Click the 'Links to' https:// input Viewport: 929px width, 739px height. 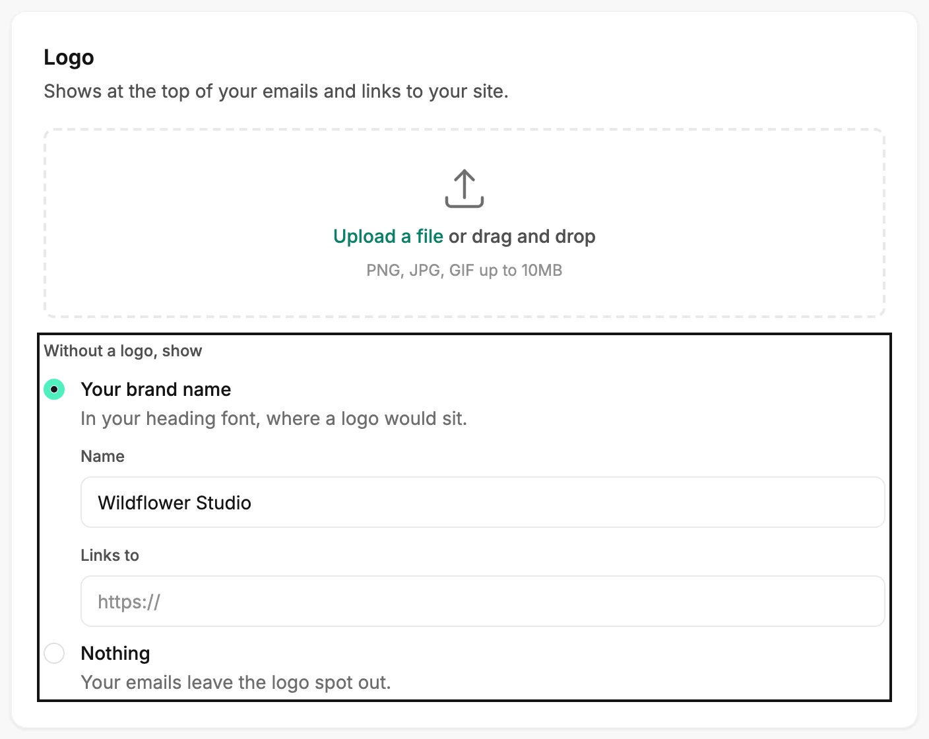click(x=482, y=601)
